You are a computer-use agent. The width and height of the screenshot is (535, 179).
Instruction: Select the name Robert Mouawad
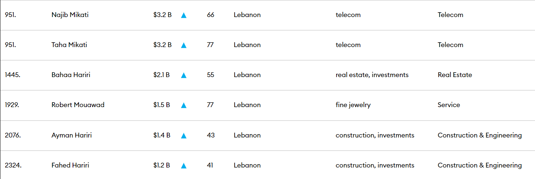(78, 105)
